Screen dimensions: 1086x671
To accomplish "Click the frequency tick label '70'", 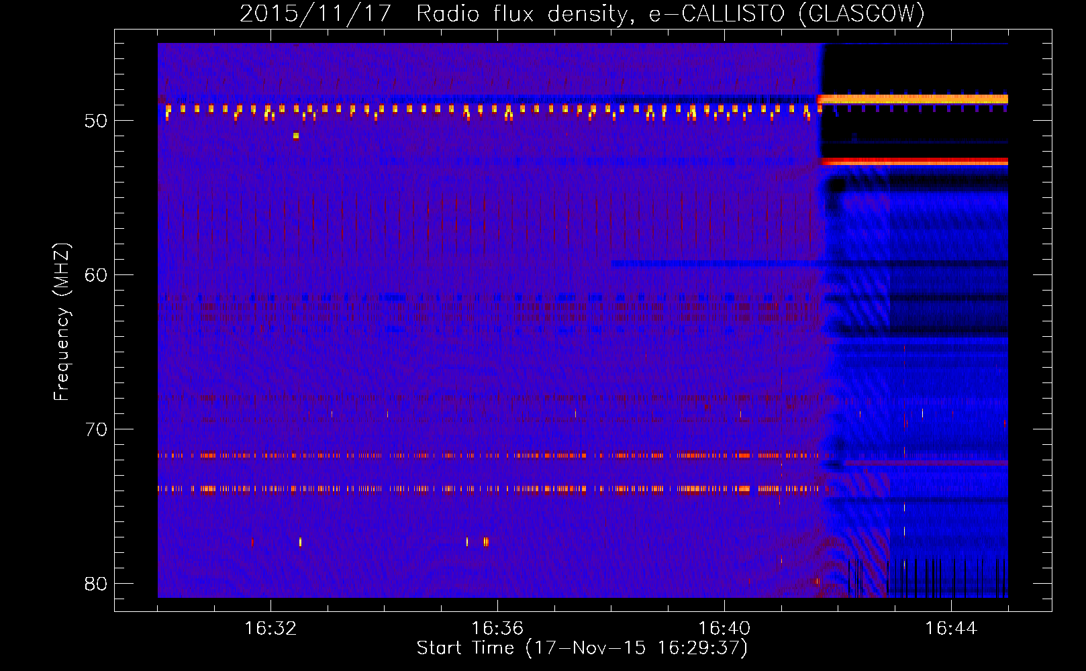I will (x=96, y=429).
